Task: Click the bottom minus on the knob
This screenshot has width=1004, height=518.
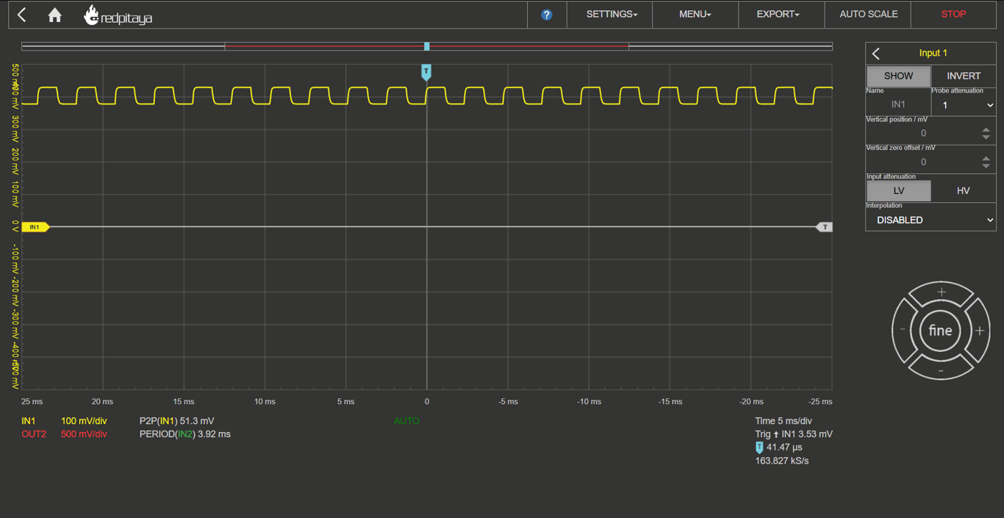Action: point(941,370)
